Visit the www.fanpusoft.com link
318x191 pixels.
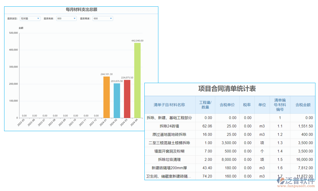tap(296, 186)
